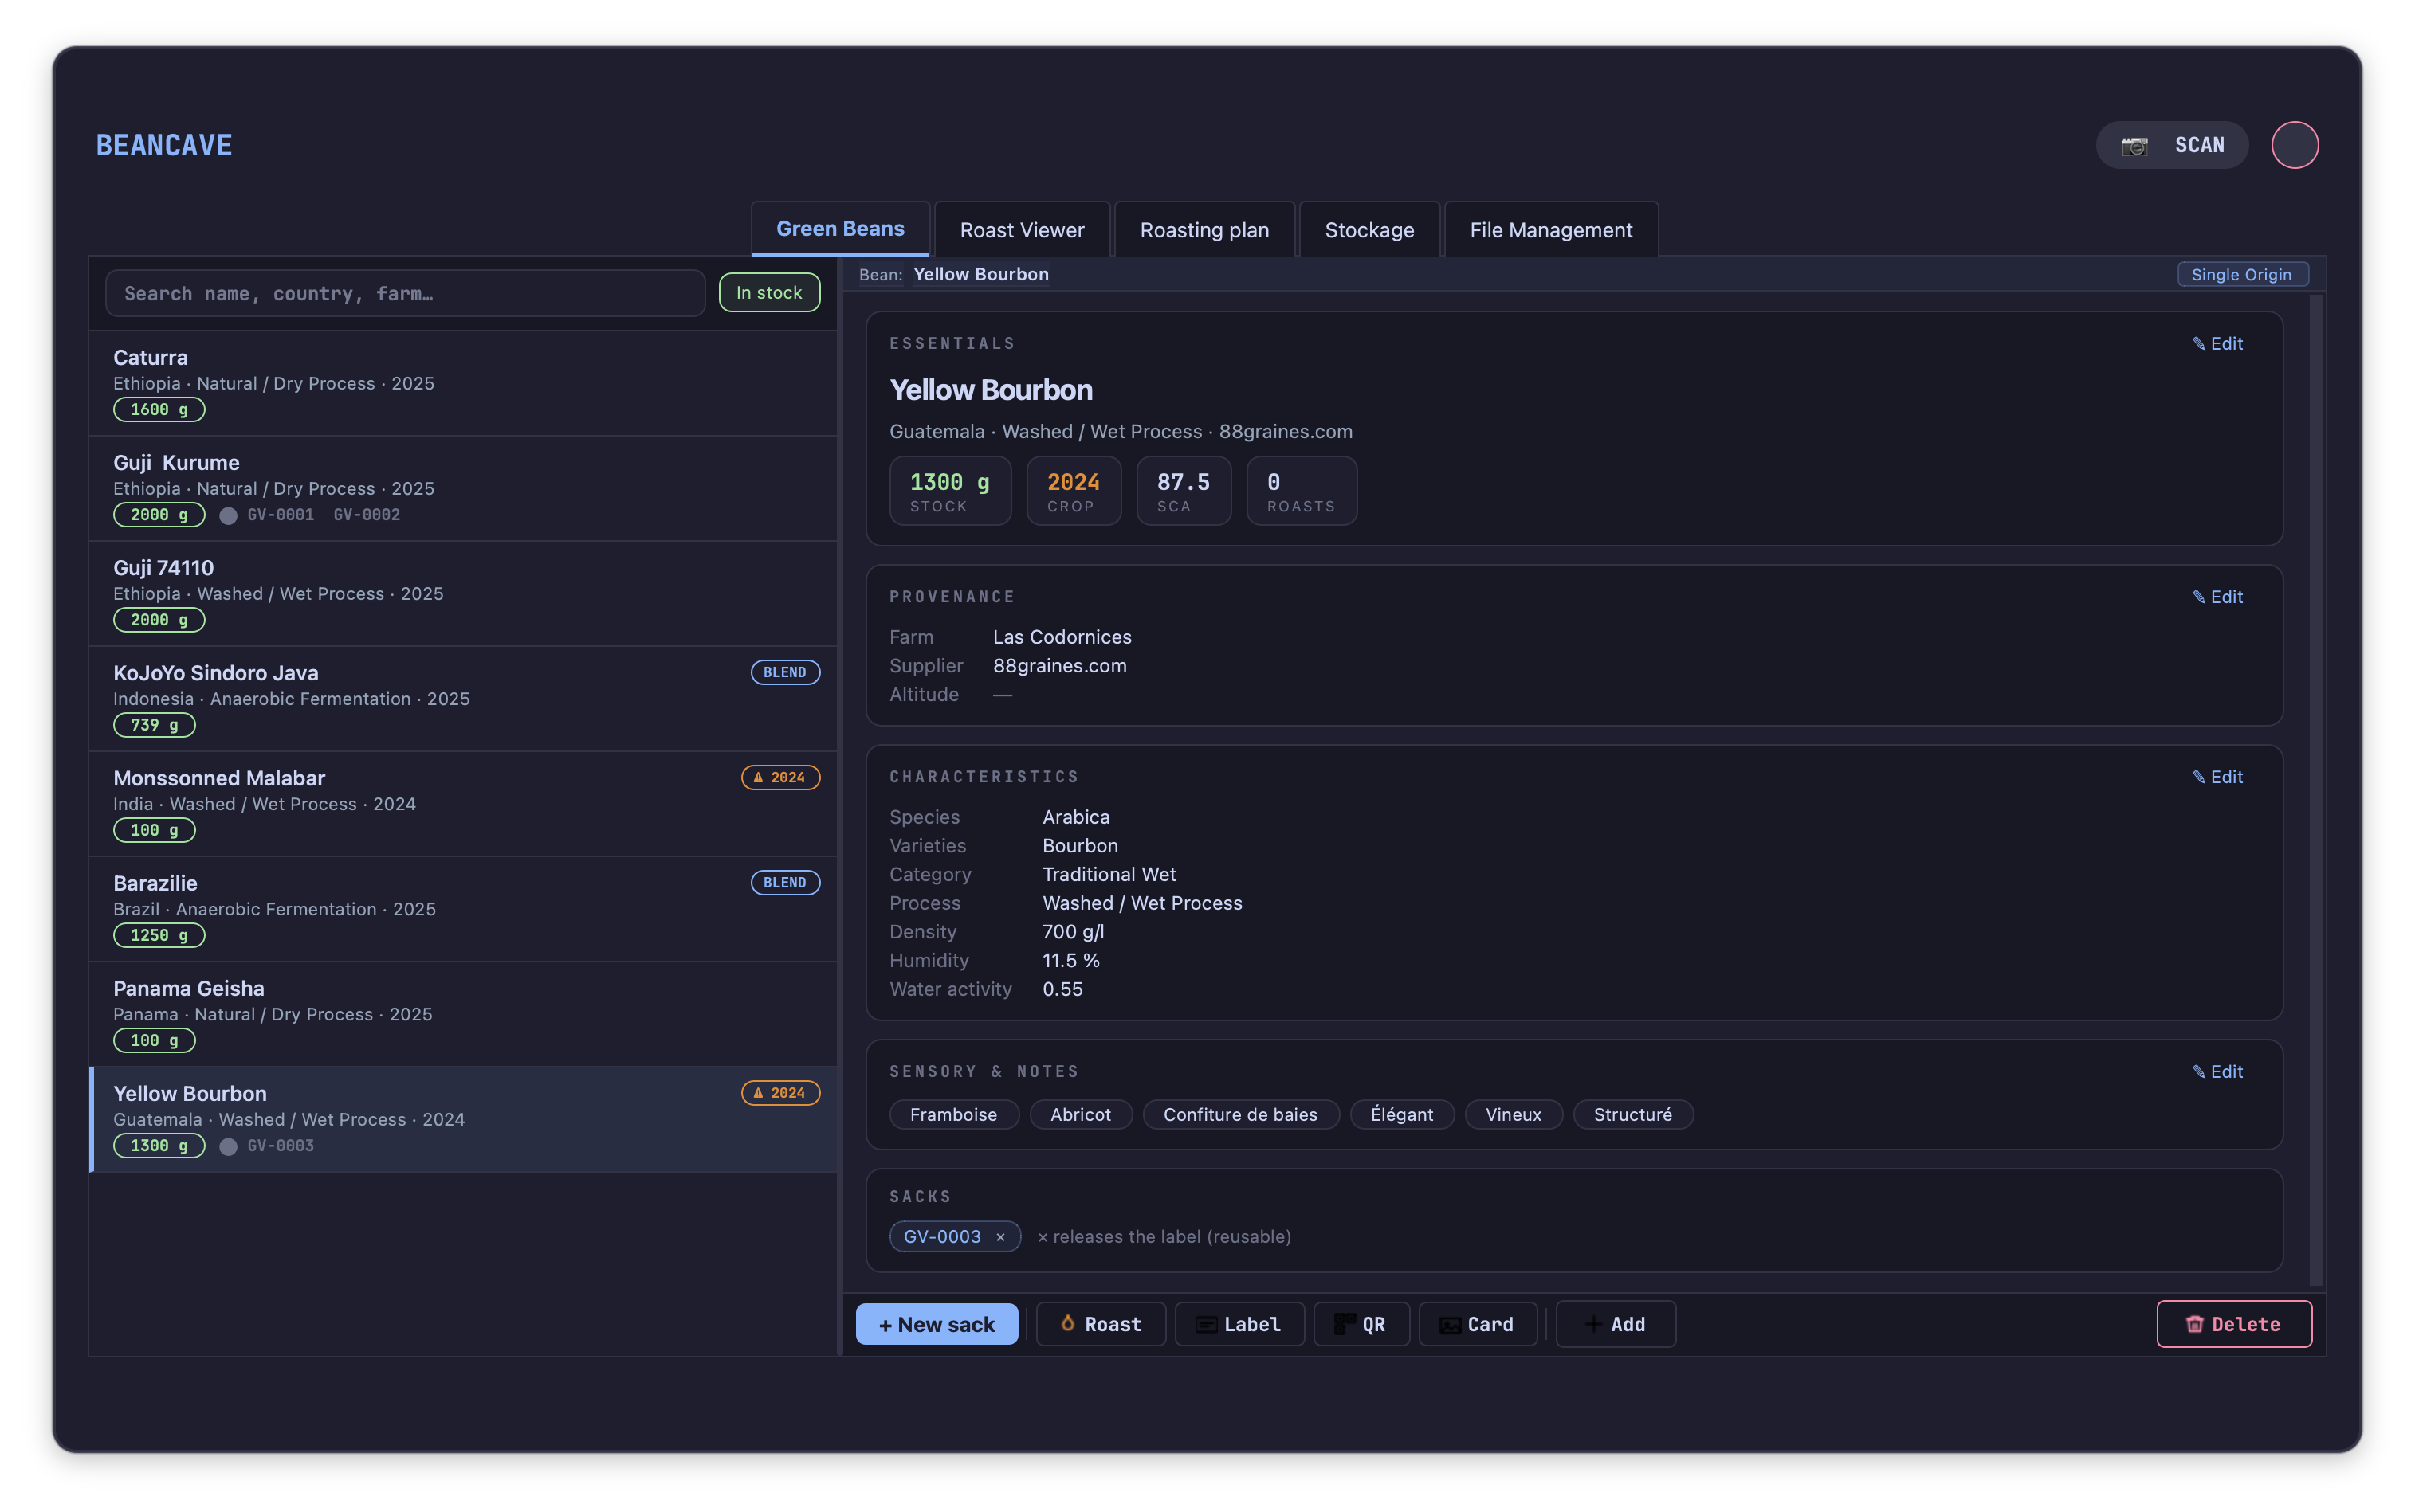This screenshot has width=2415, height=1512.
Task: Select the Barazilie bean row
Action: click(x=463, y=908)
